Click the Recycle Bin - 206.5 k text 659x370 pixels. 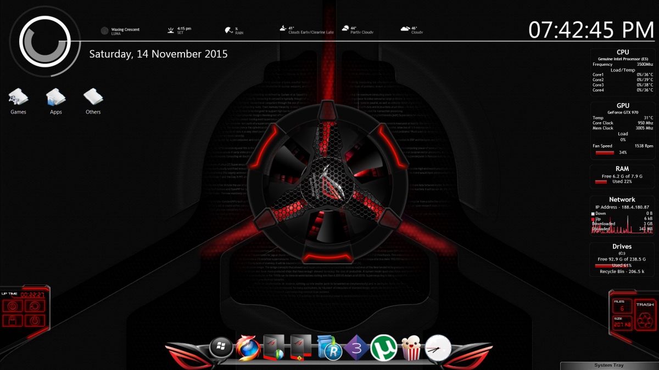(x=622, y=271)
